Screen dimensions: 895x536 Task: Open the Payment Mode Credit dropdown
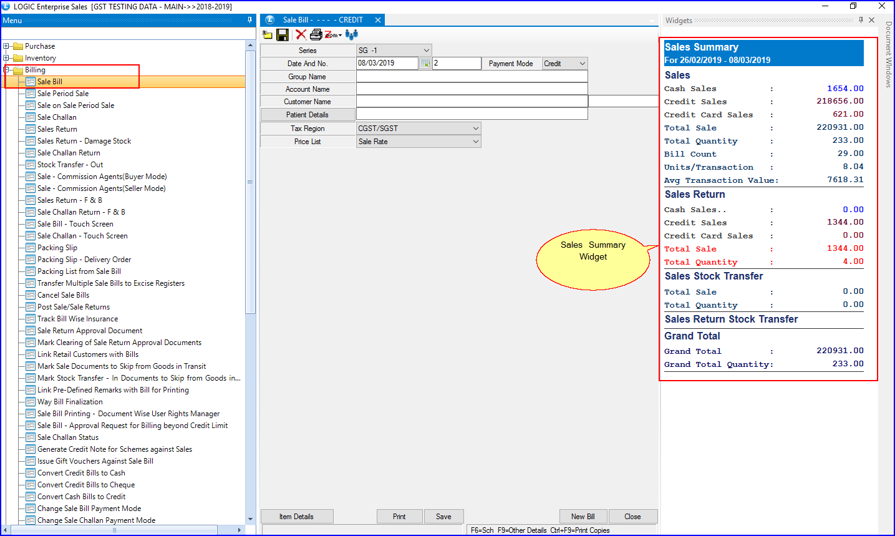pyautogui.click(x=583, y=64)
